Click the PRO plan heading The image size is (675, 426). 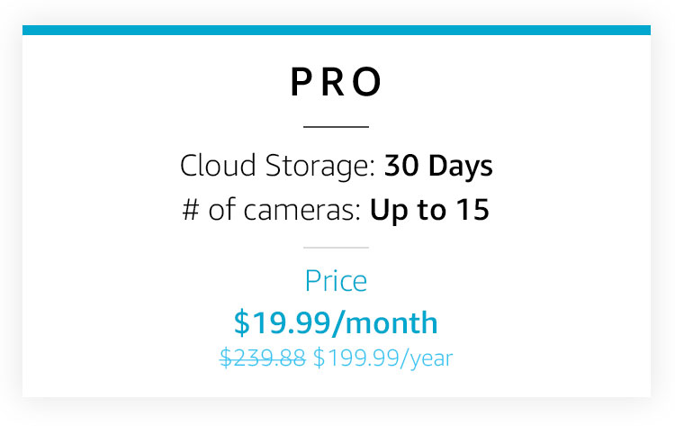click(x=337, y=83)
